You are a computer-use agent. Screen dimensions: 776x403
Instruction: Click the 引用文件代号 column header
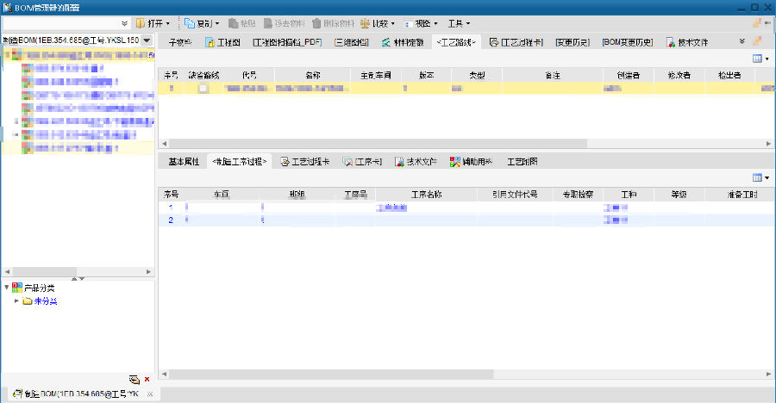515,195
